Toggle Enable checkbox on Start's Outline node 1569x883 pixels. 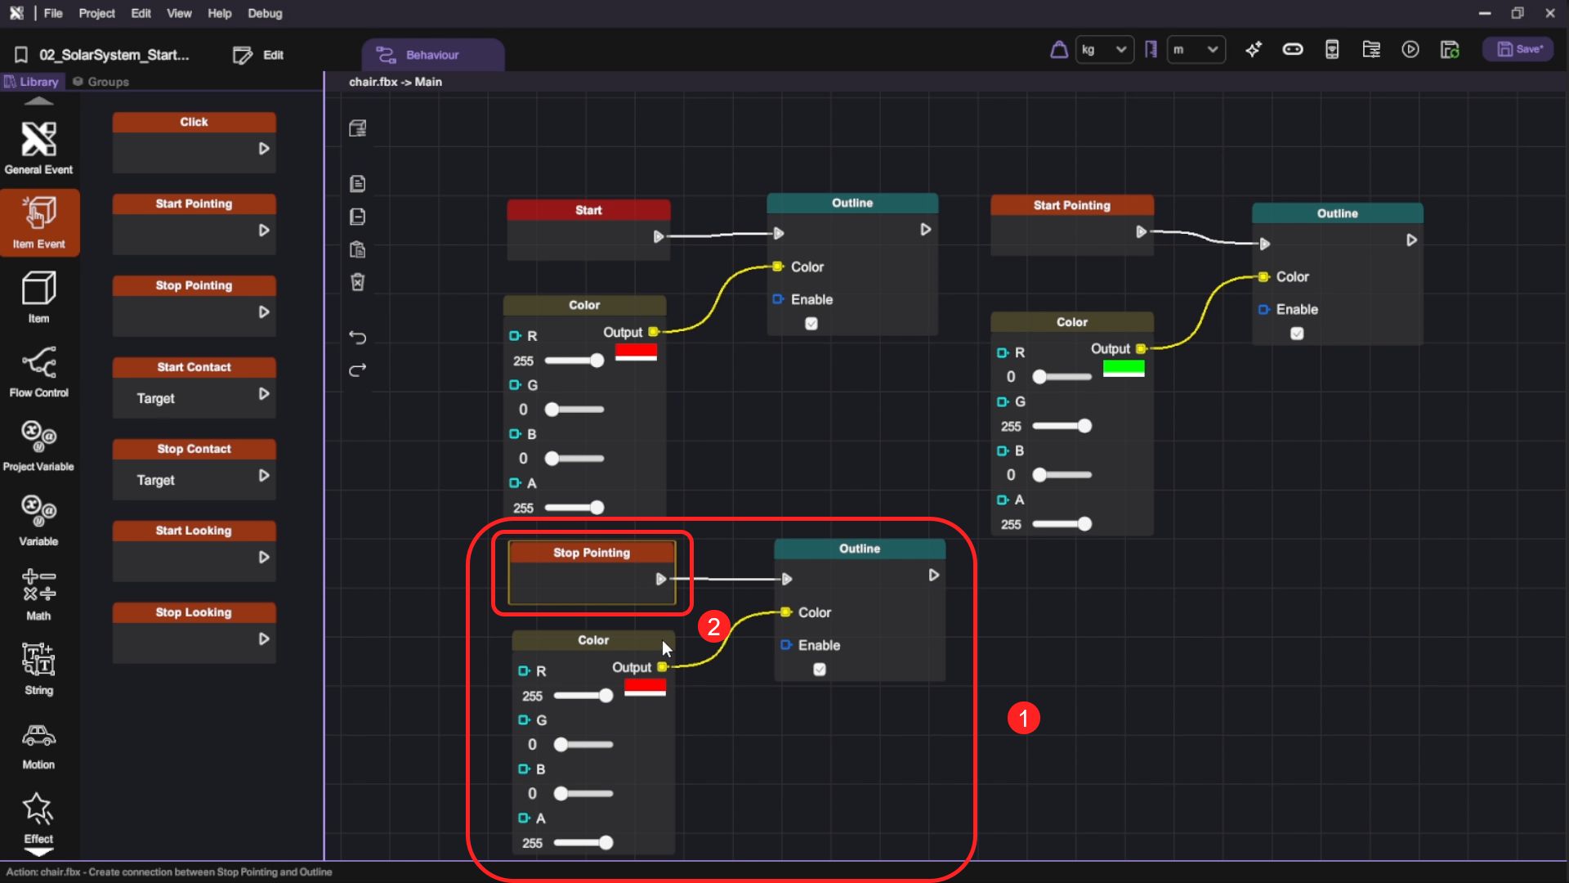[x=811, y=324]
